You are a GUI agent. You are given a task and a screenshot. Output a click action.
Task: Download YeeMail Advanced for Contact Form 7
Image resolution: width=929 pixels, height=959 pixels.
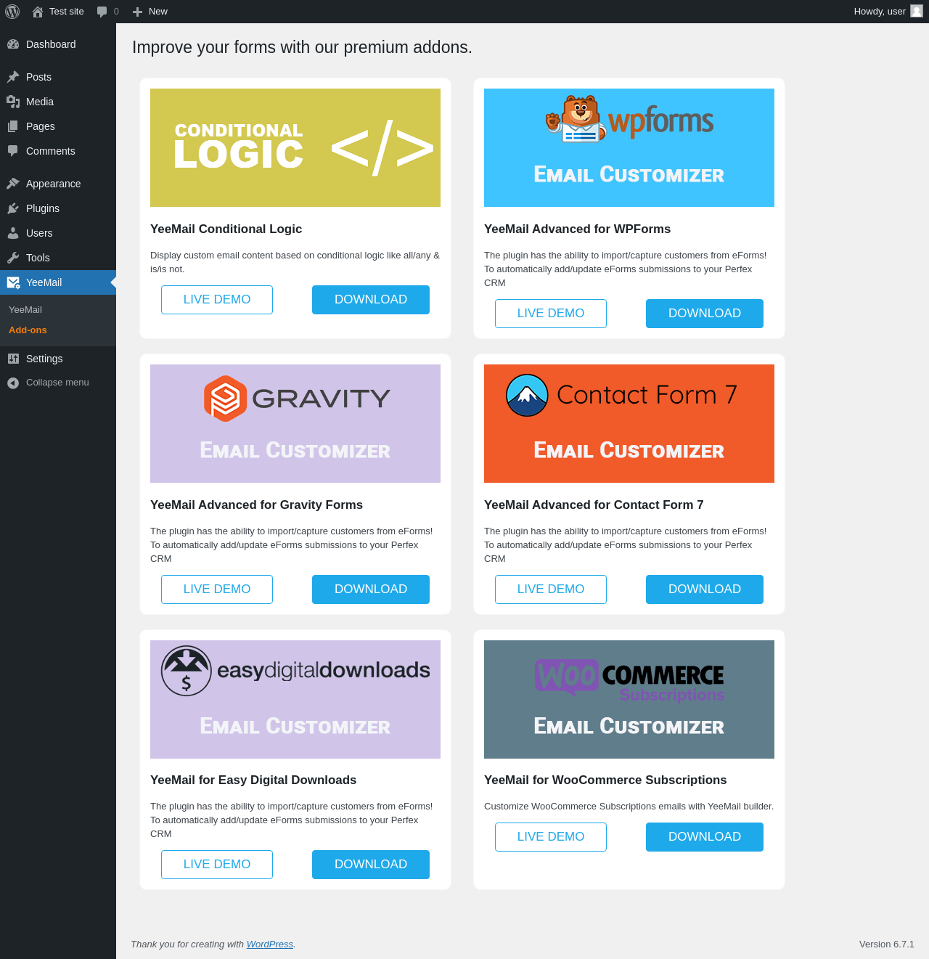point(705,589)
